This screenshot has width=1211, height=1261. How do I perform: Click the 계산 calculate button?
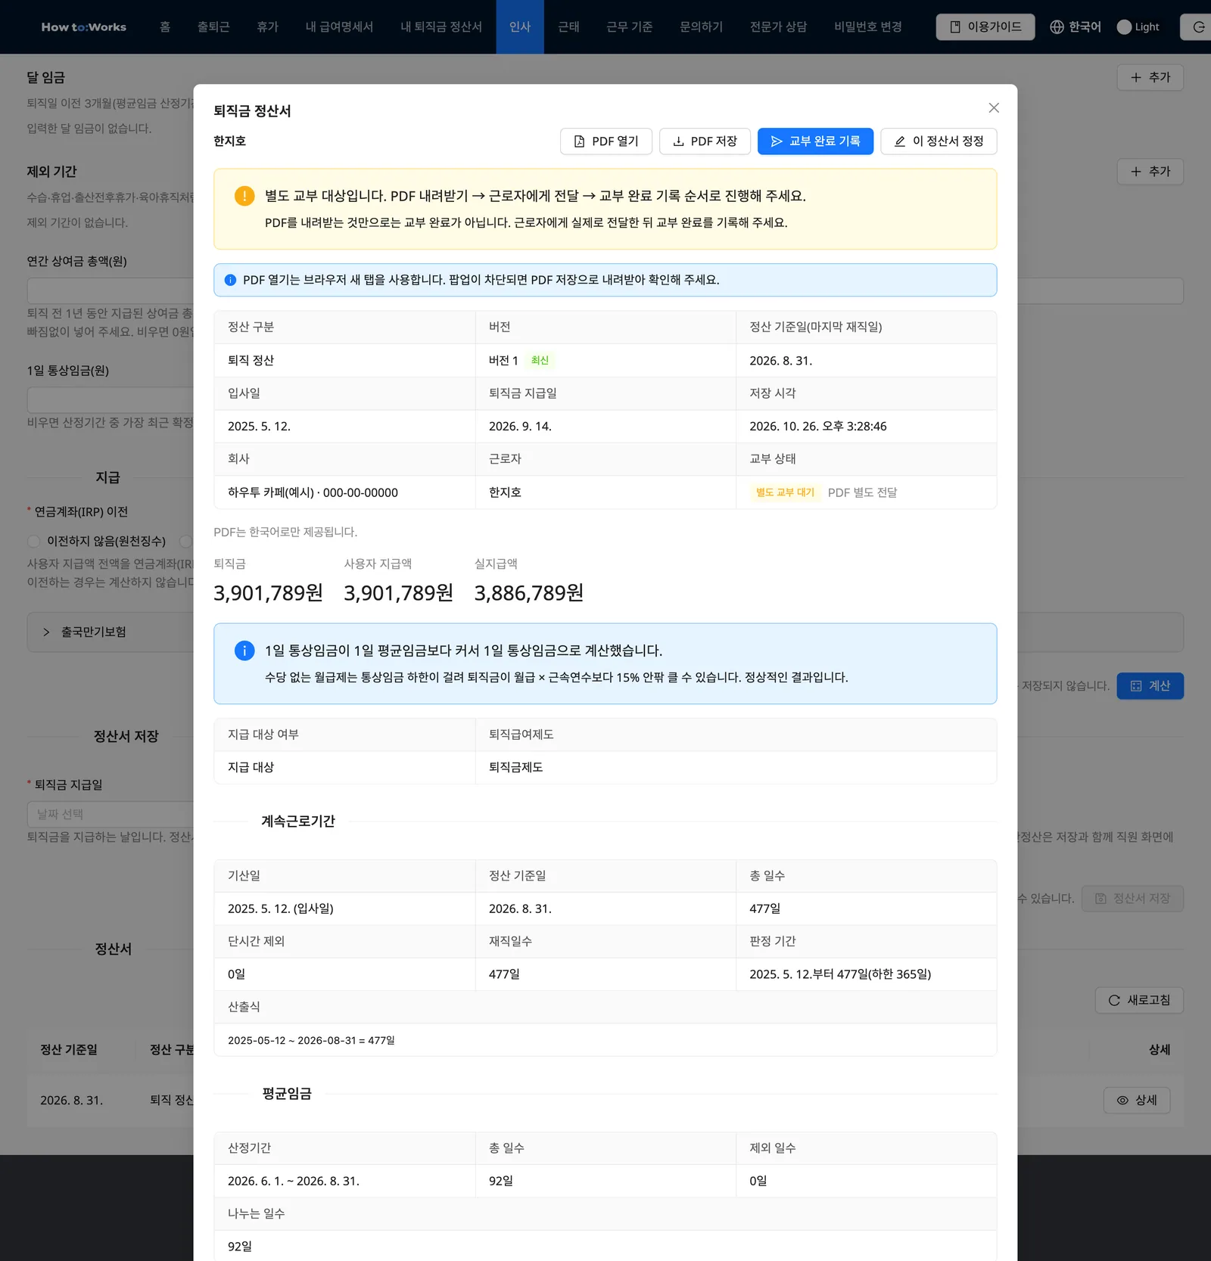(x=1150, y=686)
